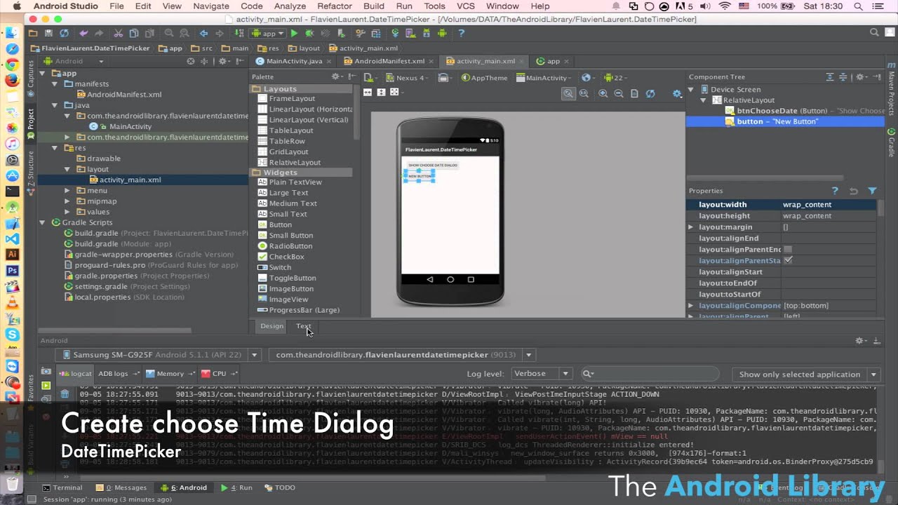Open Project panel settings gear
898x505 pixels.
(x=223, y=61)
